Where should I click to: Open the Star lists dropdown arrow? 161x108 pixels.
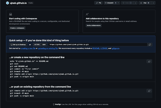click(x=153, y=3)
